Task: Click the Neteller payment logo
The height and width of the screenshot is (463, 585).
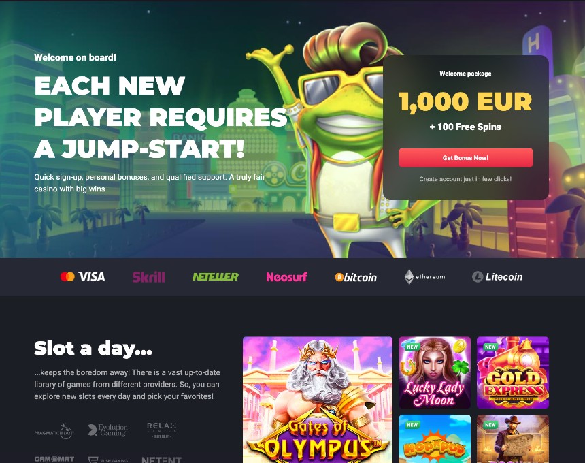Action: pyautogui.click(x=215, y=276)
